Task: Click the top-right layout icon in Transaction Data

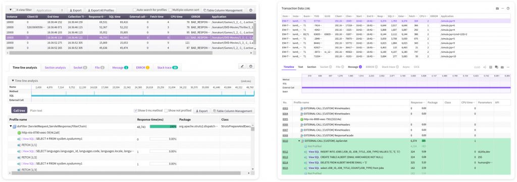Action: coord(497,8)
